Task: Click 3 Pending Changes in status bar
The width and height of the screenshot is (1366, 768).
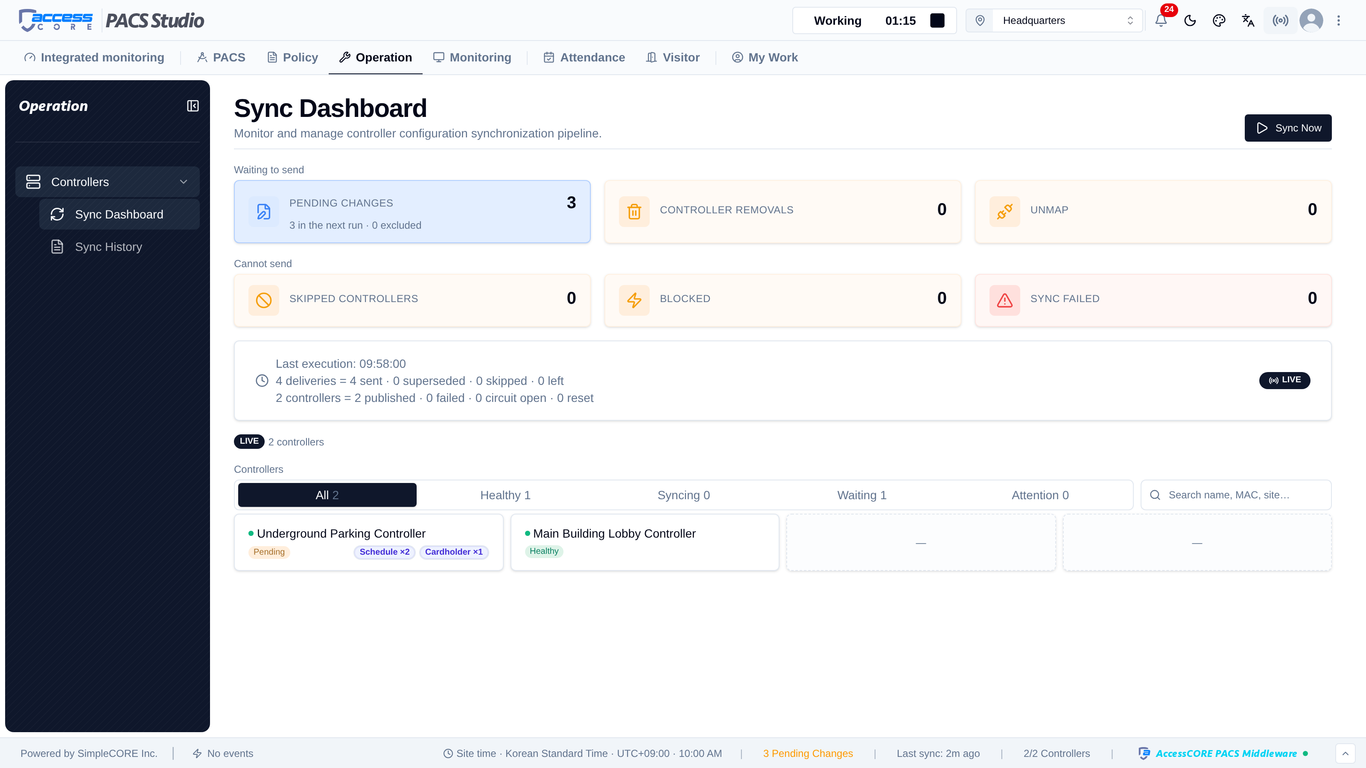Action: pyautogui.click(x=808, y=753)
